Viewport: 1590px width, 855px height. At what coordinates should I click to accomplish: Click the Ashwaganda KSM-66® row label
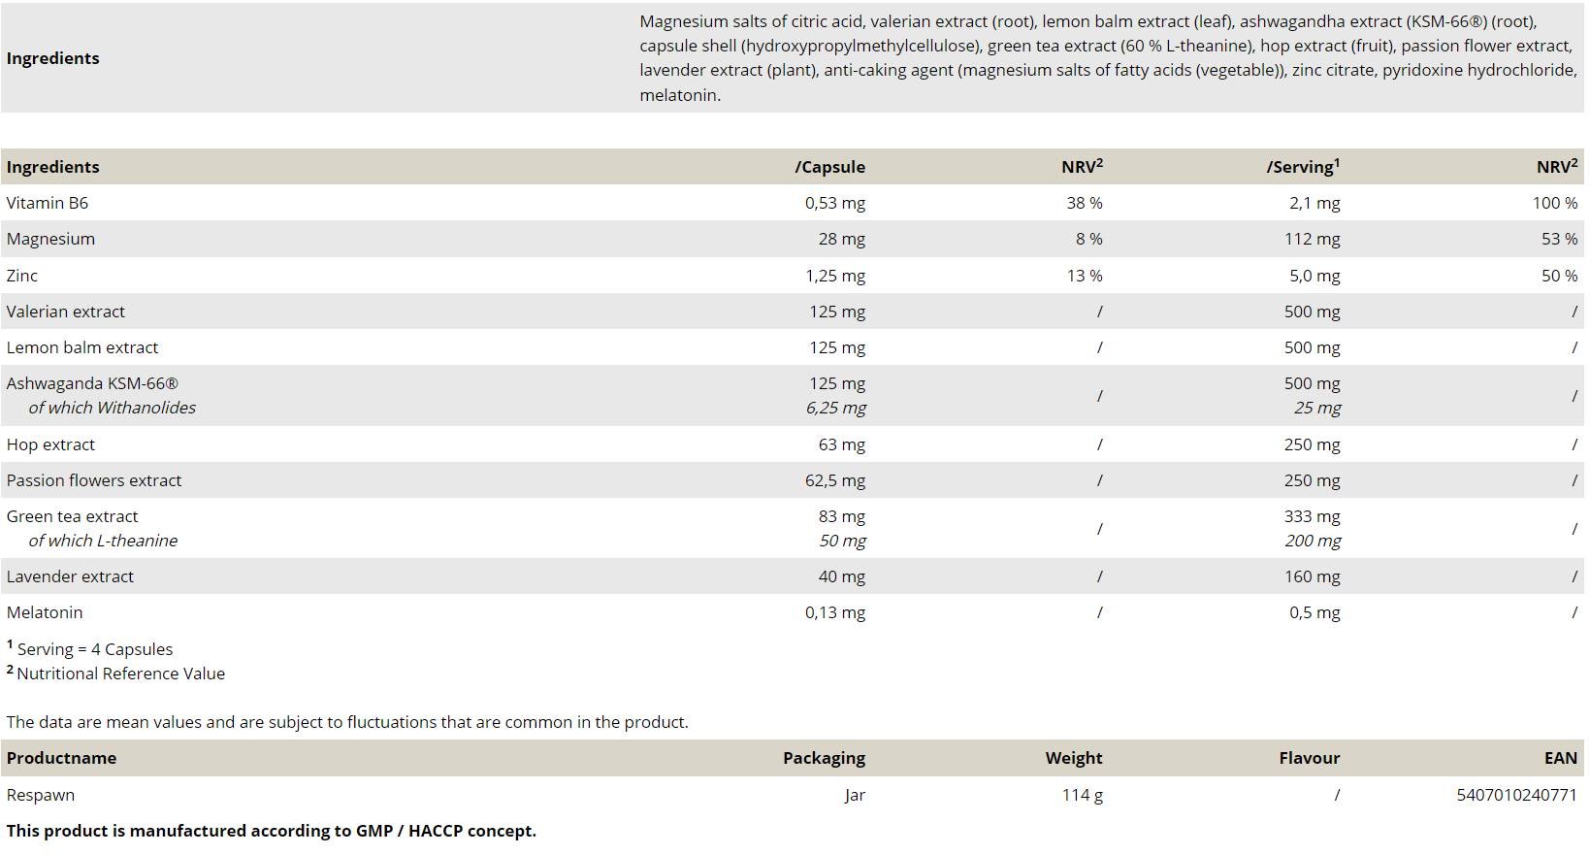point(92,383)
